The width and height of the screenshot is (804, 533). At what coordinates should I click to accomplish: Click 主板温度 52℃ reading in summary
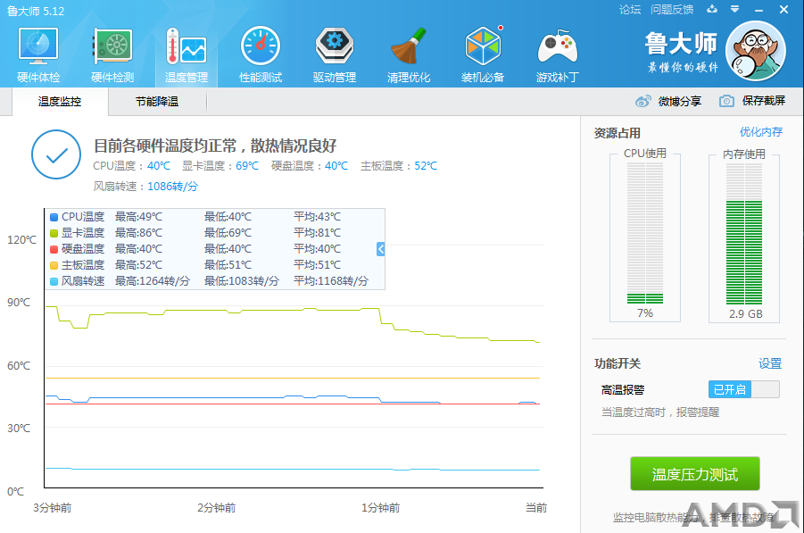pos(426,166)
